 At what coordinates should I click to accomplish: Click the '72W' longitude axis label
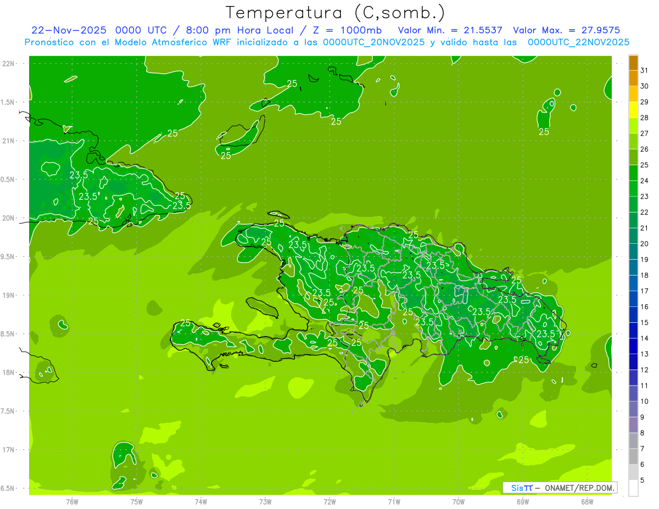point(329,502)
